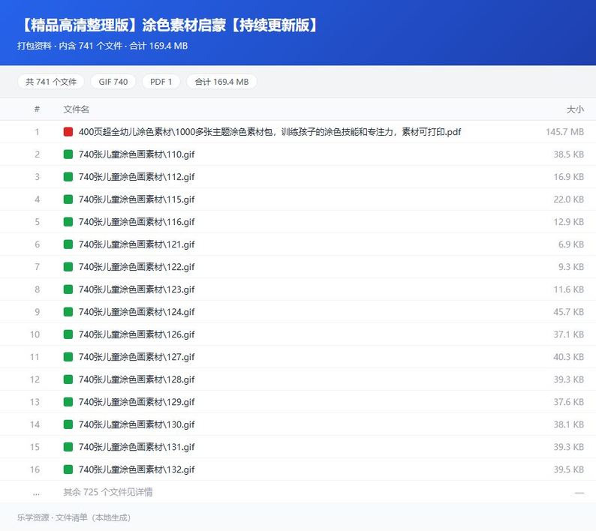Click the green icon beside 132.gif
596x531 pixels.
tap(68, 469)
